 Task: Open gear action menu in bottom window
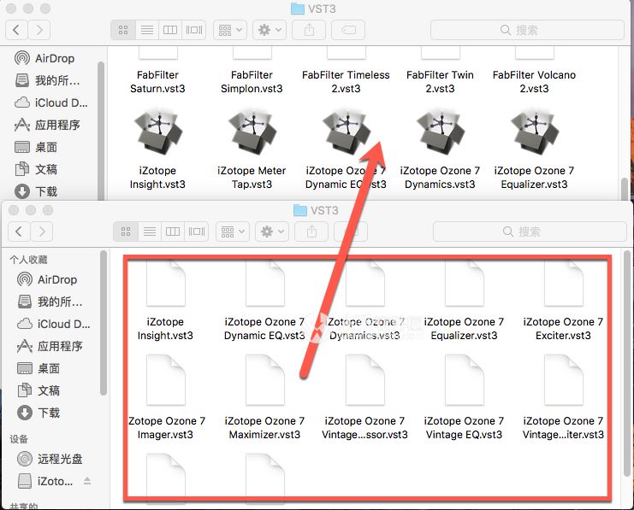pyautogui.click(x=272, y=232)
